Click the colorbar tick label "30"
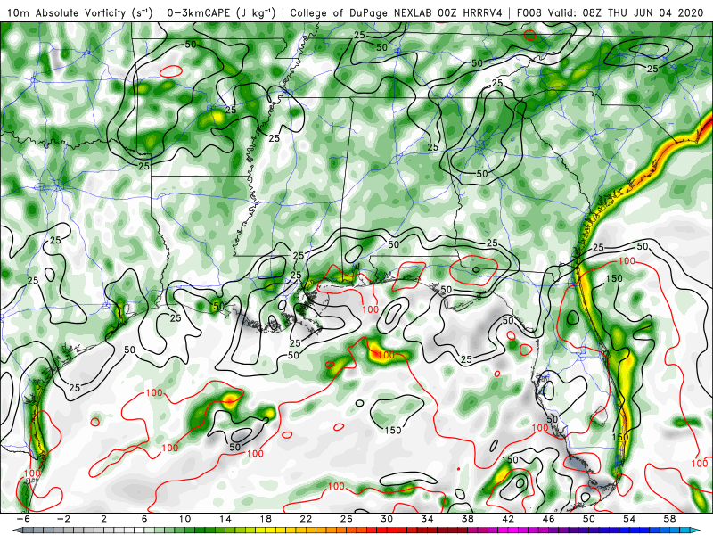Viewport: 713px width, 535px height. pyautogui.click(x=387, y=519)
